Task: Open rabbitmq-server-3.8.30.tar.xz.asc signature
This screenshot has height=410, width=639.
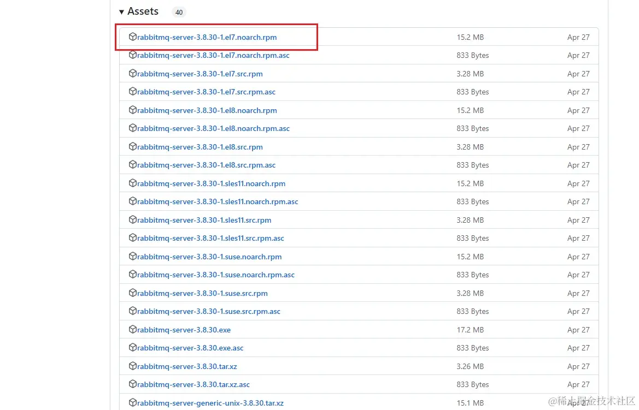Action: pyautogui.click(x=193, y=385)
